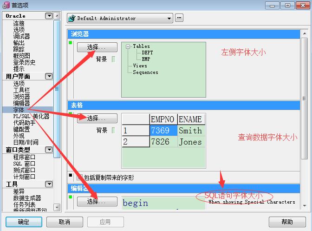Select 跟踪 in the sidebar

(x=19, y=49)
